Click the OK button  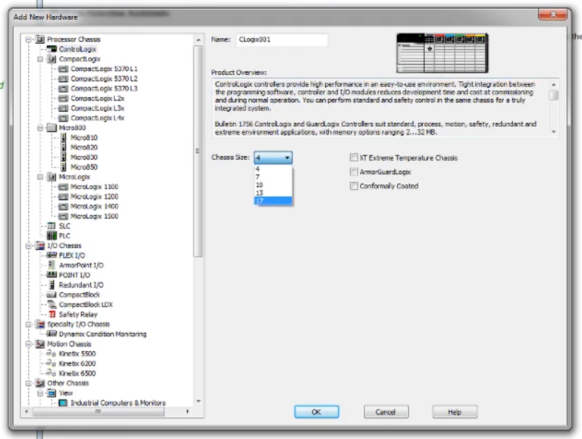(316, 412)
